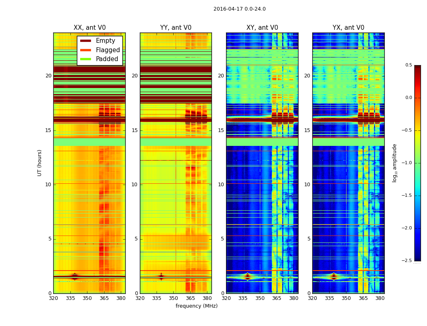Select the 'YX, ant V0' panel title

(348, 28)
